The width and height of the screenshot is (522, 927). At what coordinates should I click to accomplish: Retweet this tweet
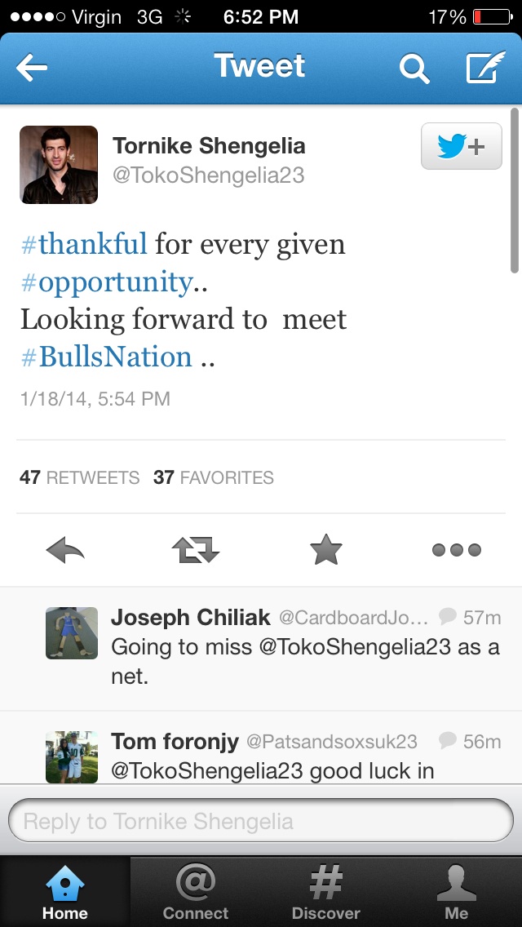tap(196, 551)
